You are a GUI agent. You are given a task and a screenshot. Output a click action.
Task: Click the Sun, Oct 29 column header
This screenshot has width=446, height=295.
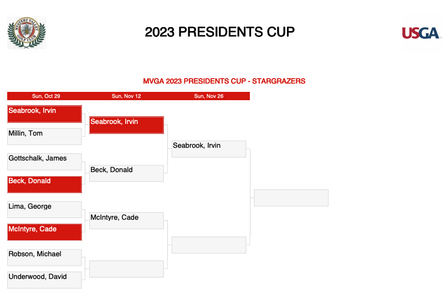(x=46, y=96)
